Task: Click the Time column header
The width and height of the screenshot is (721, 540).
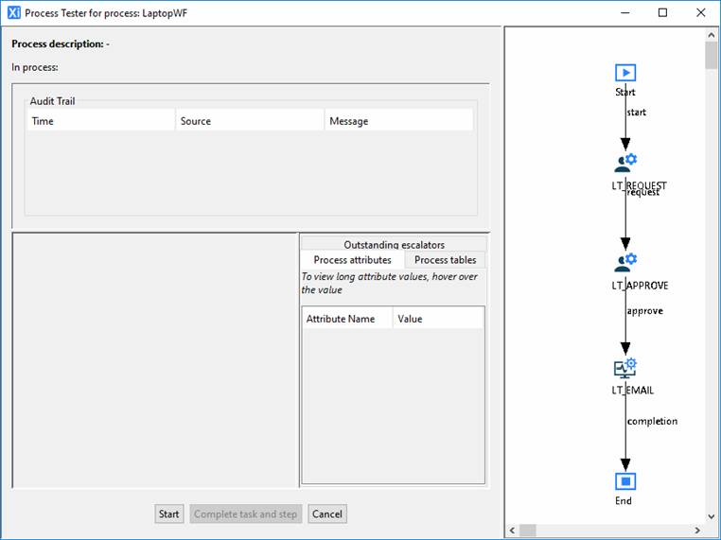Action: (100, 121)
